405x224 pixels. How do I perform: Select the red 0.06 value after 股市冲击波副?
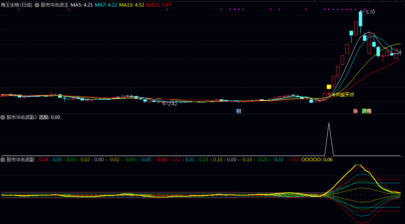click(44, 160)
